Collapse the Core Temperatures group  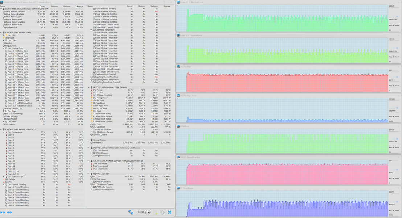[x=4, y=132]
